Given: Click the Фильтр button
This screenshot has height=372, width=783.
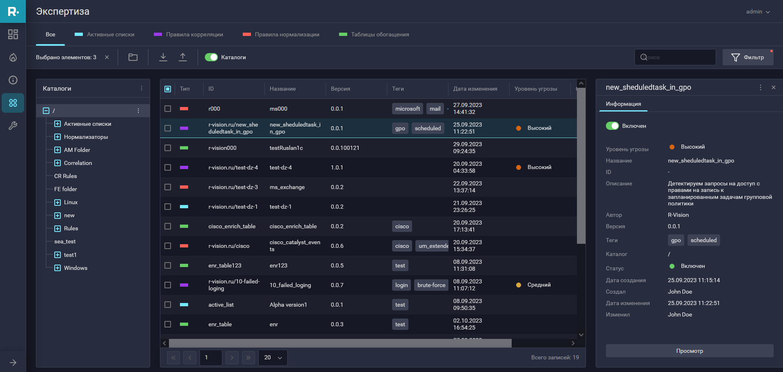Looking at the screenshot, I should coord(748,57).
